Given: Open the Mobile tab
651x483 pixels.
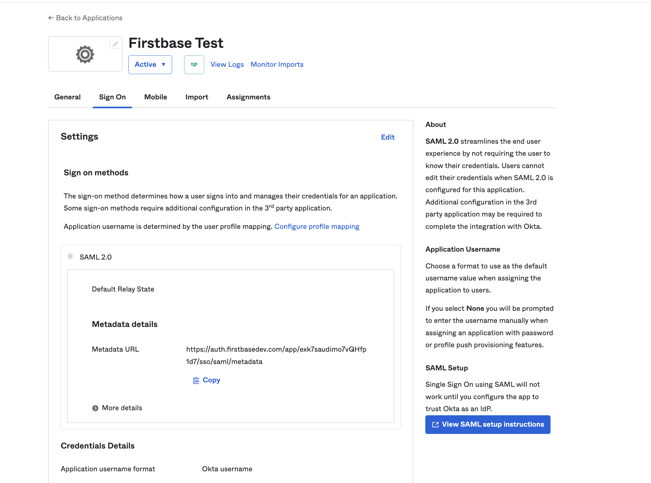Looking at the screenshot, I should (x=156, y=97).
